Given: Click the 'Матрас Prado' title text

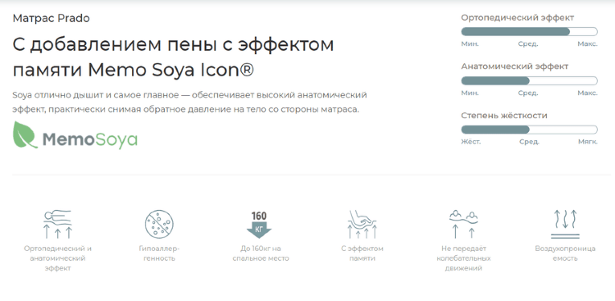Looking at the screenshot, I should pos(51,18).
